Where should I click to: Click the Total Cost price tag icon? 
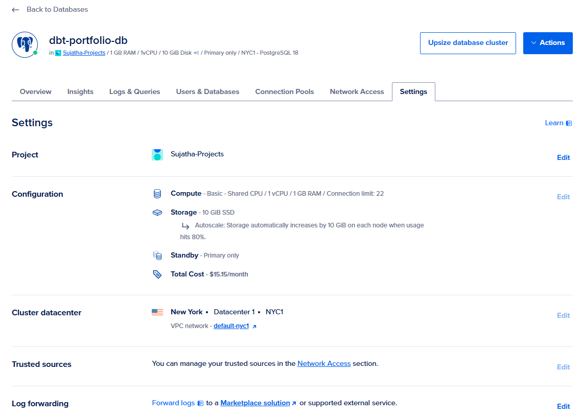coord(157,274)
